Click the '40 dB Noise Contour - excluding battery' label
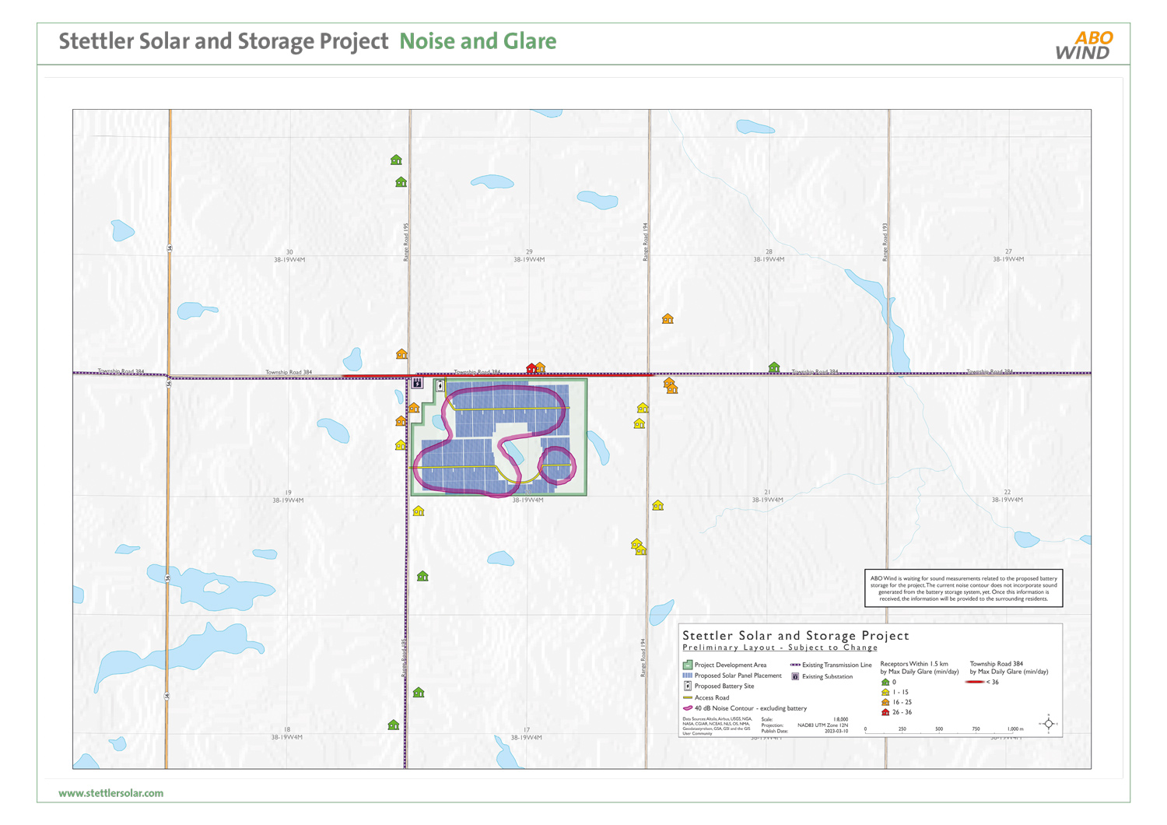Viewport: 1167px width, 825px height. [x=751, y=708]
